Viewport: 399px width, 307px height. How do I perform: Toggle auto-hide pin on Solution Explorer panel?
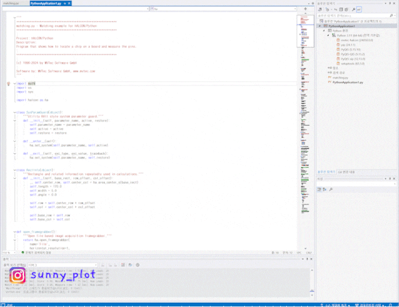click(x=389, y=3)
